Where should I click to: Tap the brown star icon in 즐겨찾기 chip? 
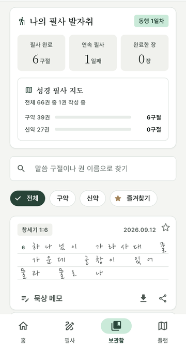tap(118, 199)
